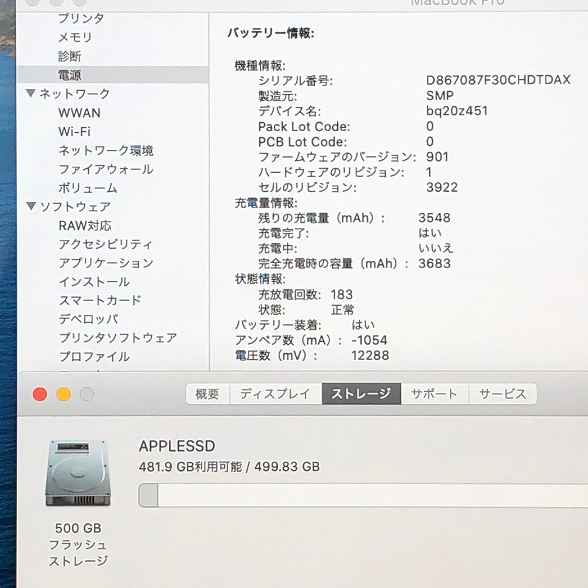Switch to the ディスプレイ tab
The image size is (588, 588).
tap(275, 394)
